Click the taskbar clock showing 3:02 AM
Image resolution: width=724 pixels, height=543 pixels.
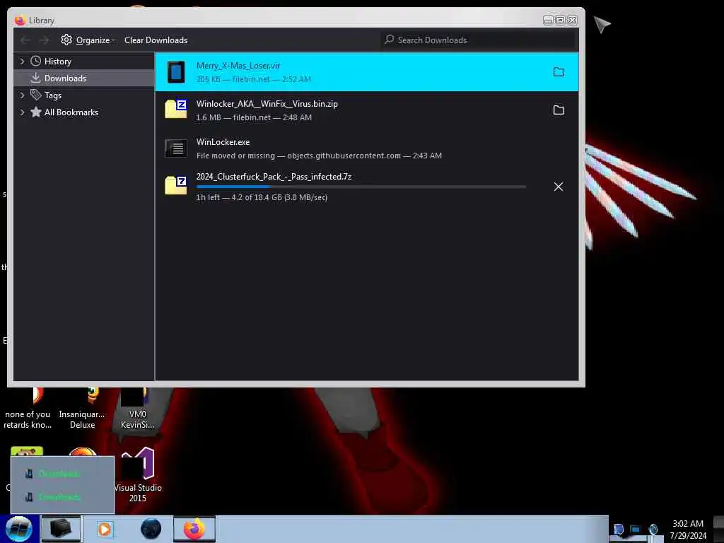point(688,530)
